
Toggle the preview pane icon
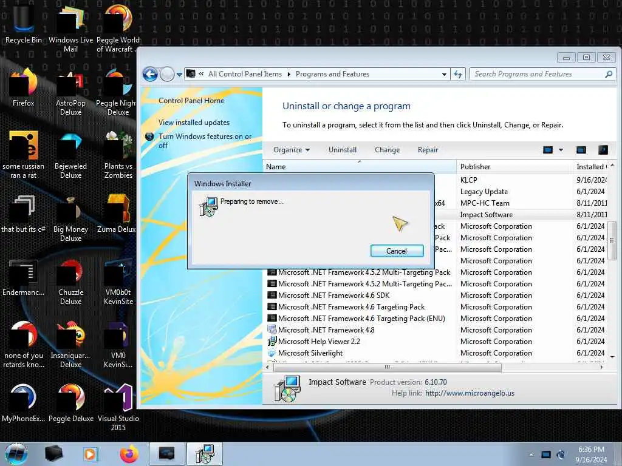click(581, 150)
